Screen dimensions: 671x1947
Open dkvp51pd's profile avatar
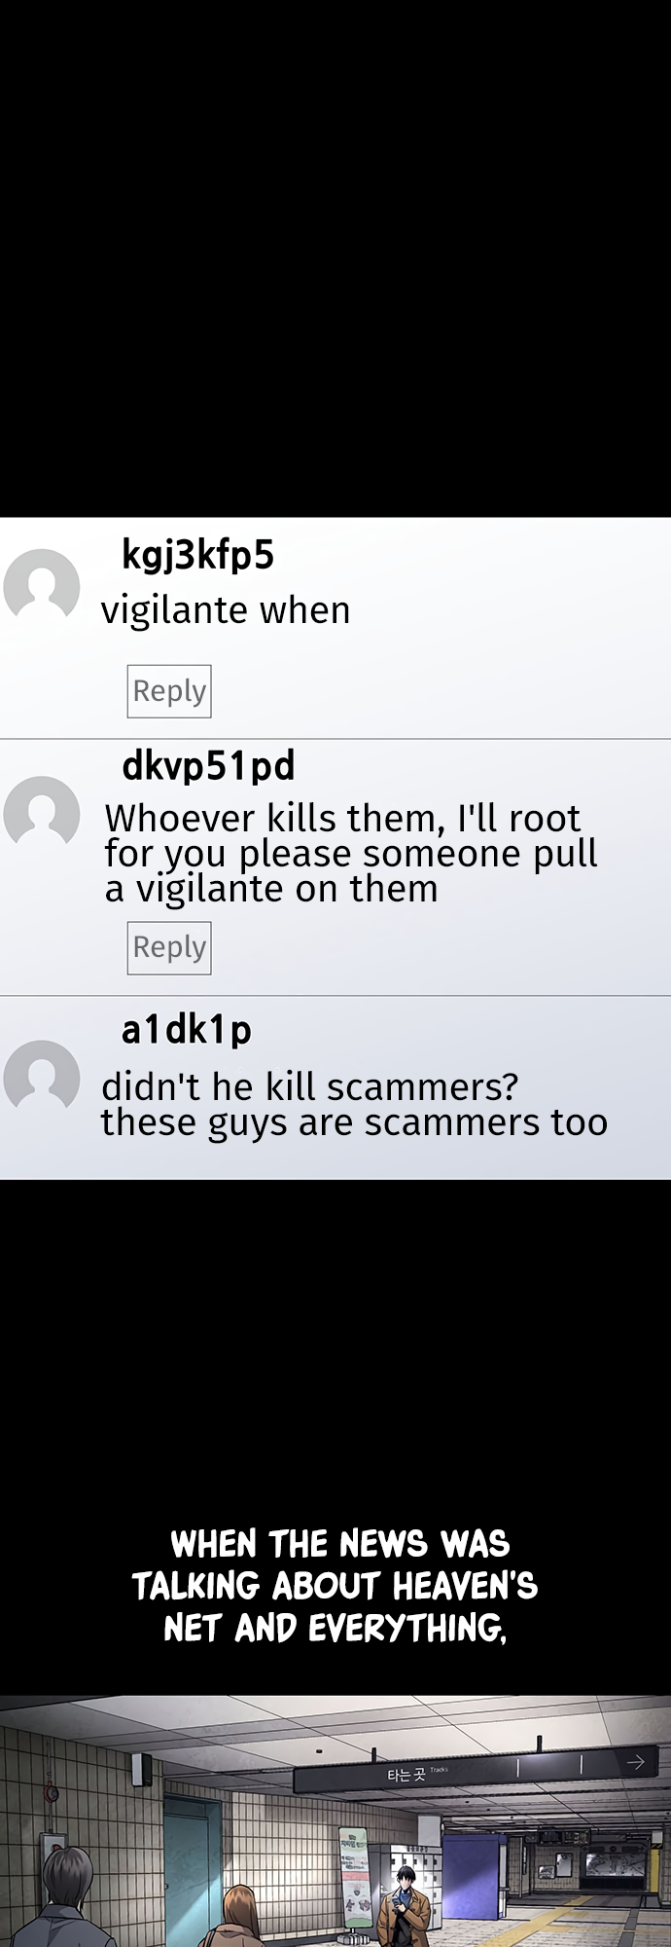[x=41, y=814]
